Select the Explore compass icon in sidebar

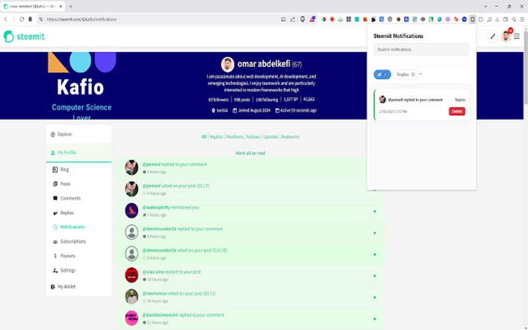coord(52,133)
